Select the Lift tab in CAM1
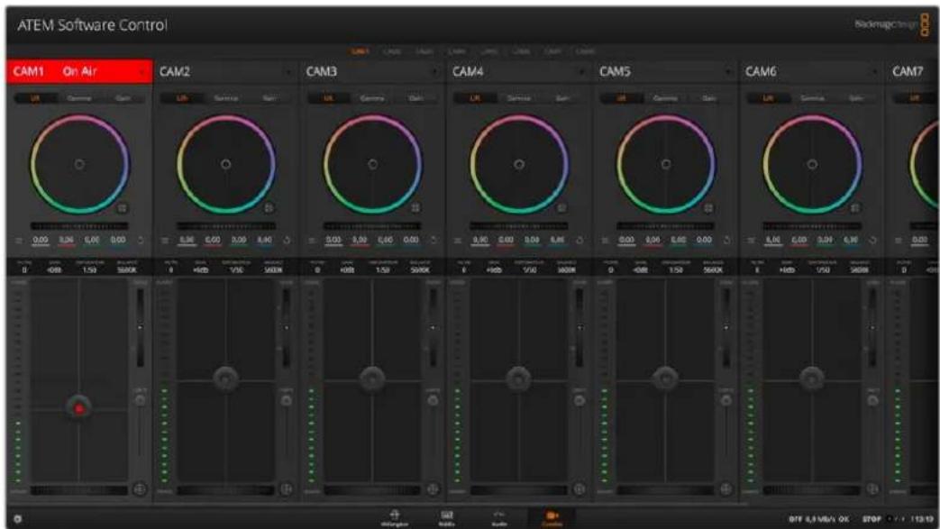Viewport: 940px width, 529px height. 35,97
